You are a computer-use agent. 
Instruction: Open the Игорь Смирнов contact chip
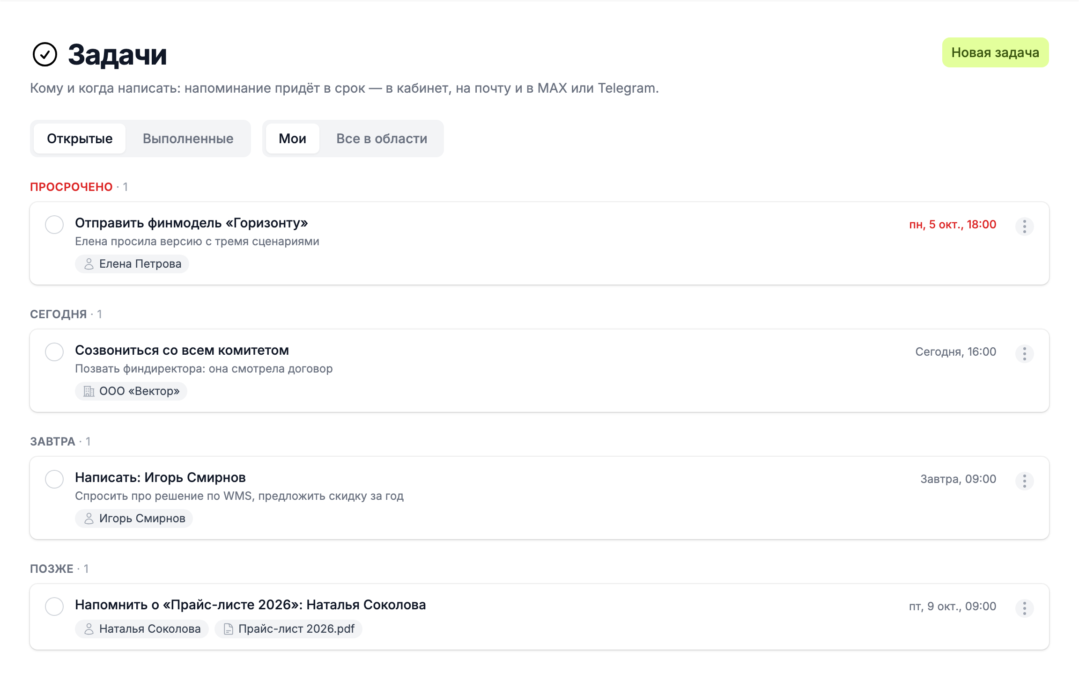coord(134,519)
